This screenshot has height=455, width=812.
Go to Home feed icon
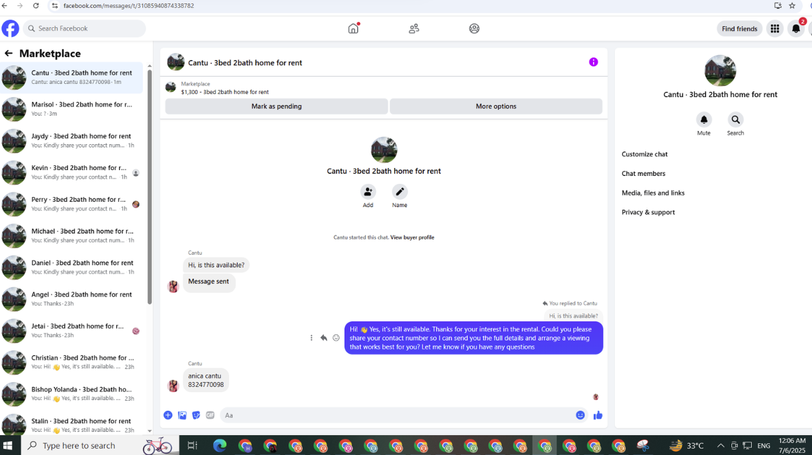tap(353, 28)
